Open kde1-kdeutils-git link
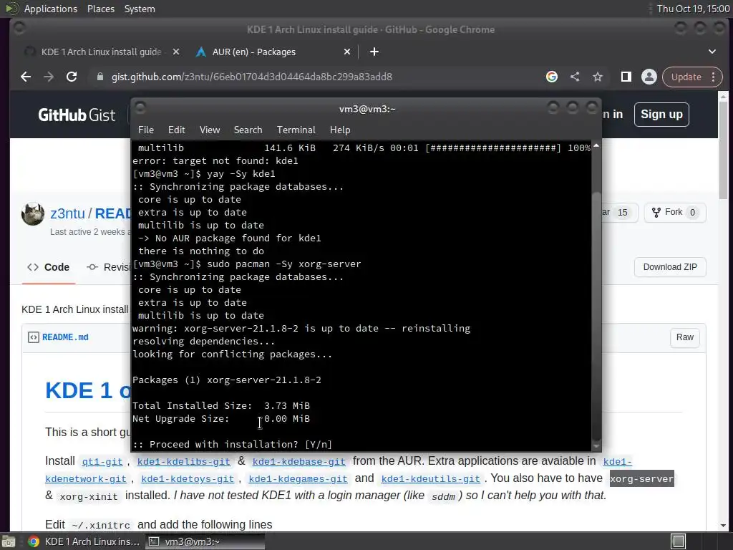Viewport: 733px width, 550px height. tap(430, 479)
